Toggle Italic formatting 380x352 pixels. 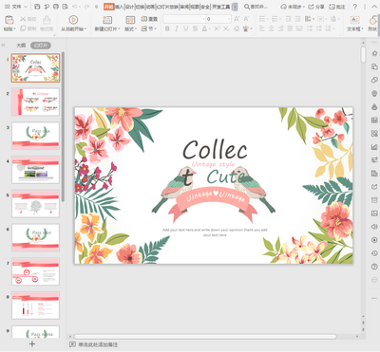coord(177,28)
